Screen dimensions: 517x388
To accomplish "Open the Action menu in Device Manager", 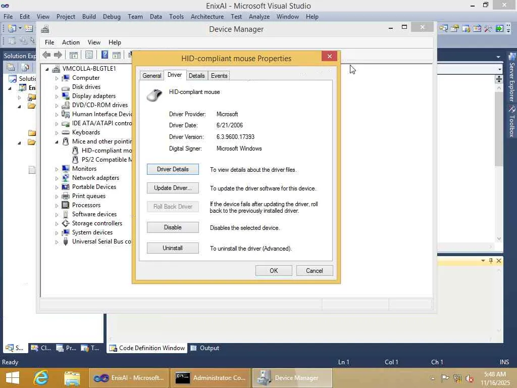I will coord(71,42).
